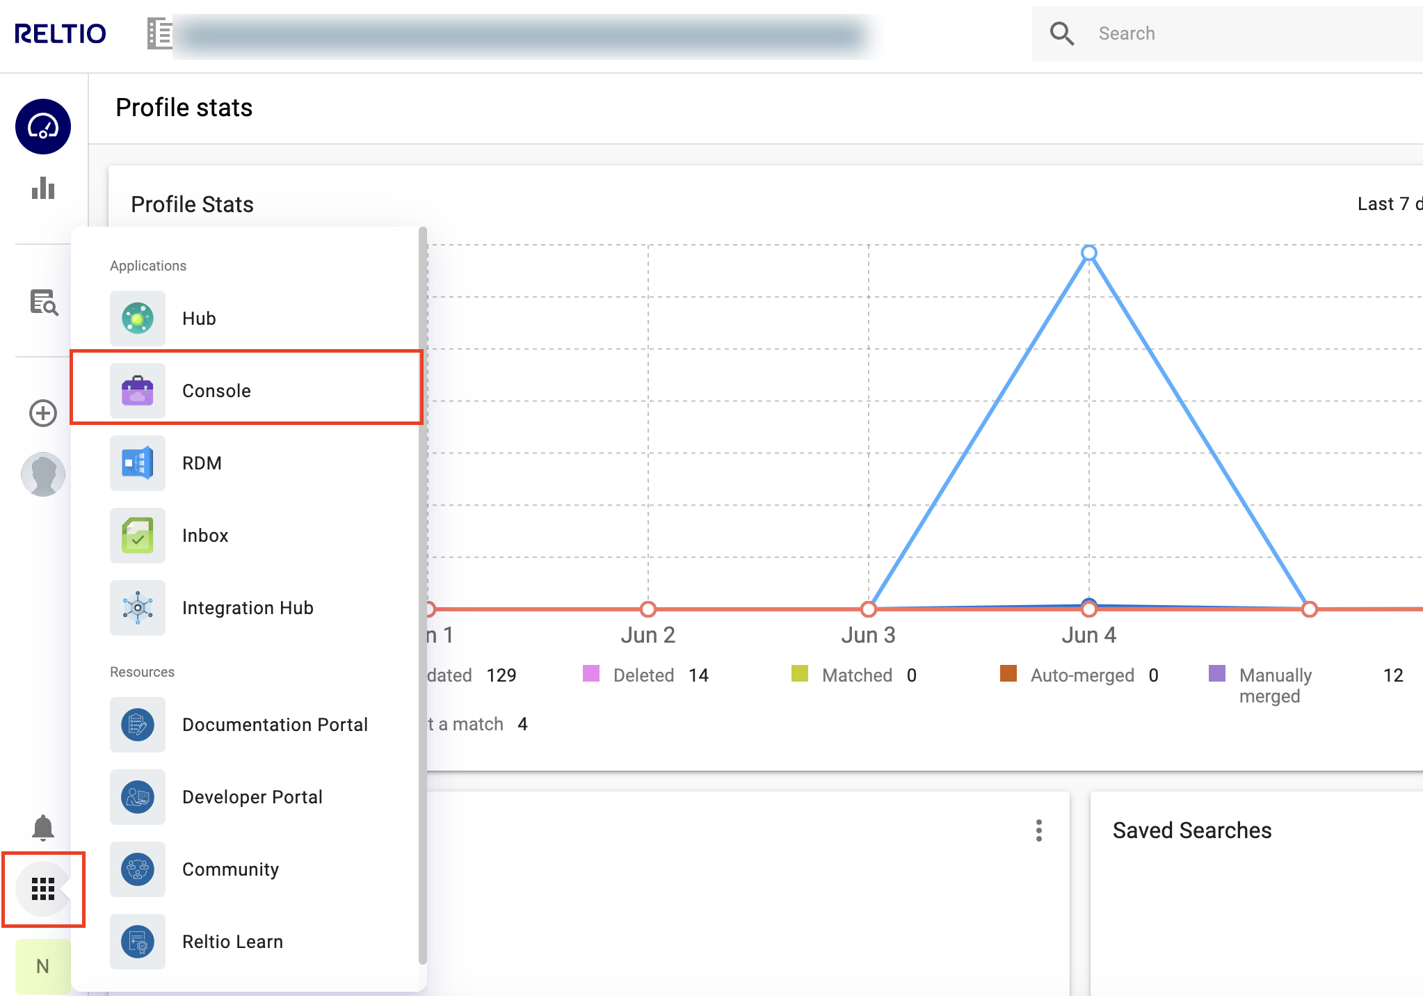Toggle the applications grid launcher
The height and width of the screenshot is (996, 1423).
point(43,889)
